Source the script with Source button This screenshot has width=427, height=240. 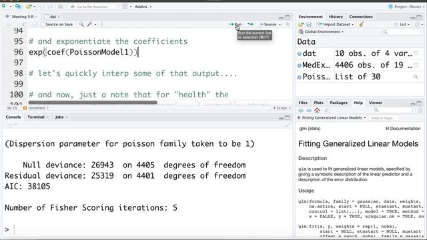point(268,25)
